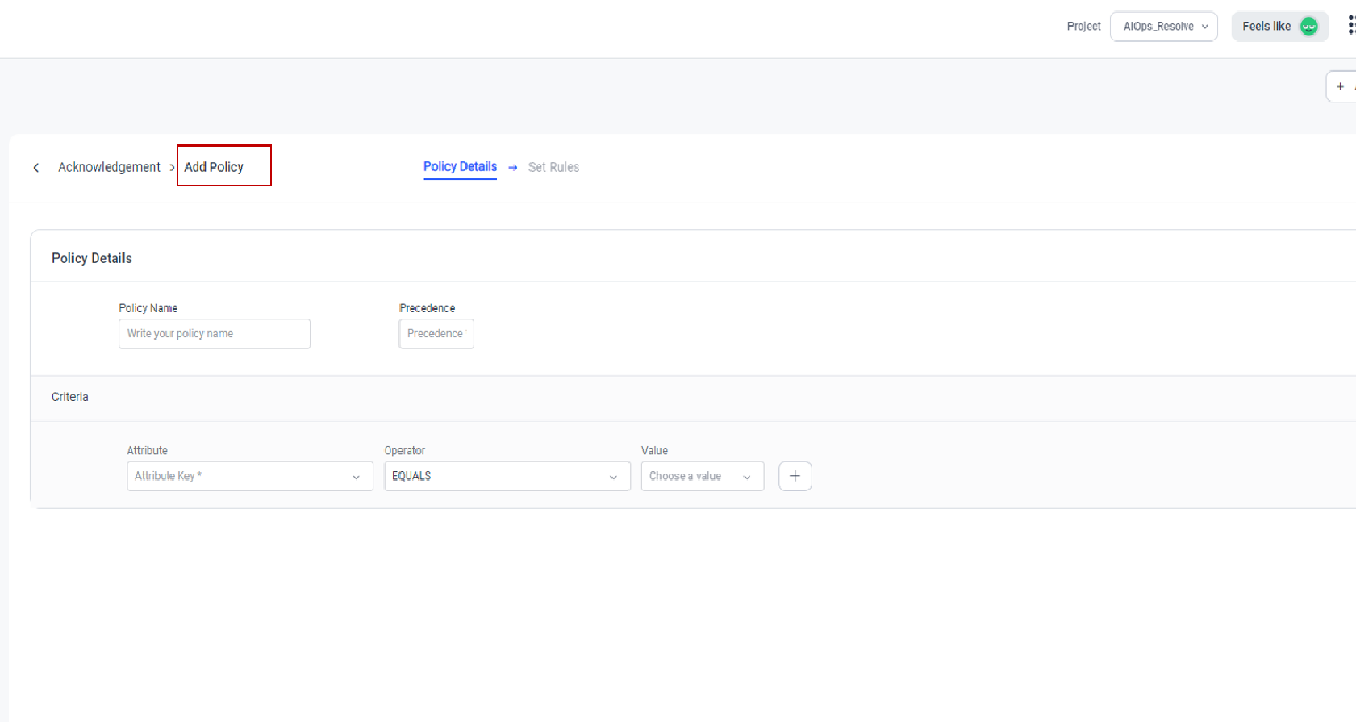Expand the Attribute Key dropdown

249,476
